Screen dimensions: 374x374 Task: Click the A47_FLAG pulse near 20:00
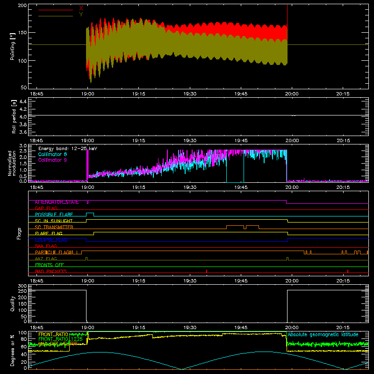pos(288,259)
